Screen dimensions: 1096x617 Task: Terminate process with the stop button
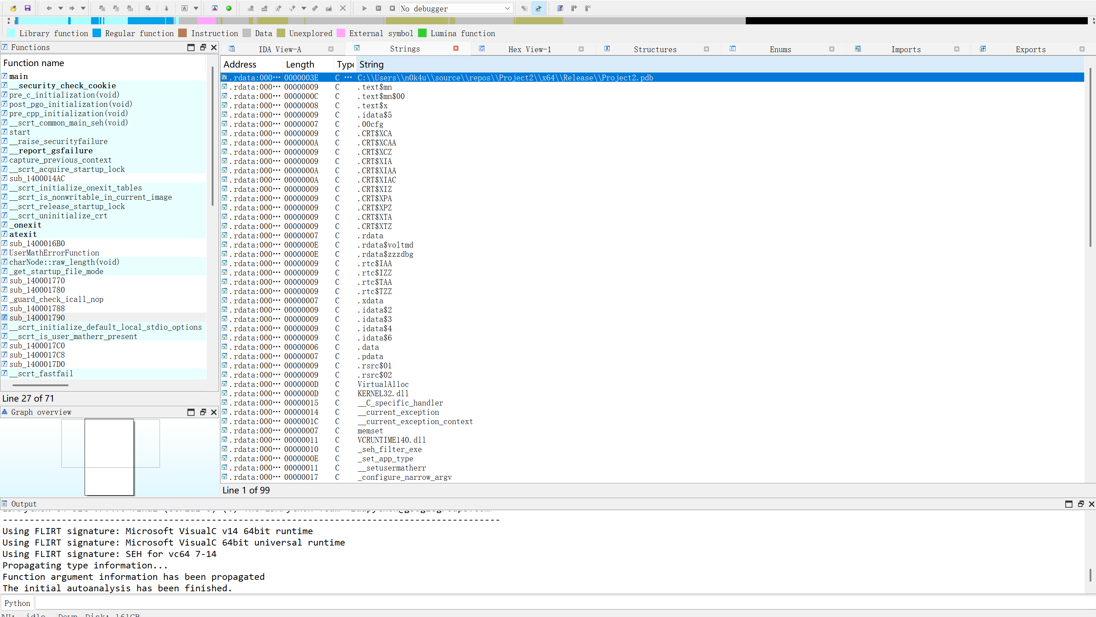coord(392,8)
